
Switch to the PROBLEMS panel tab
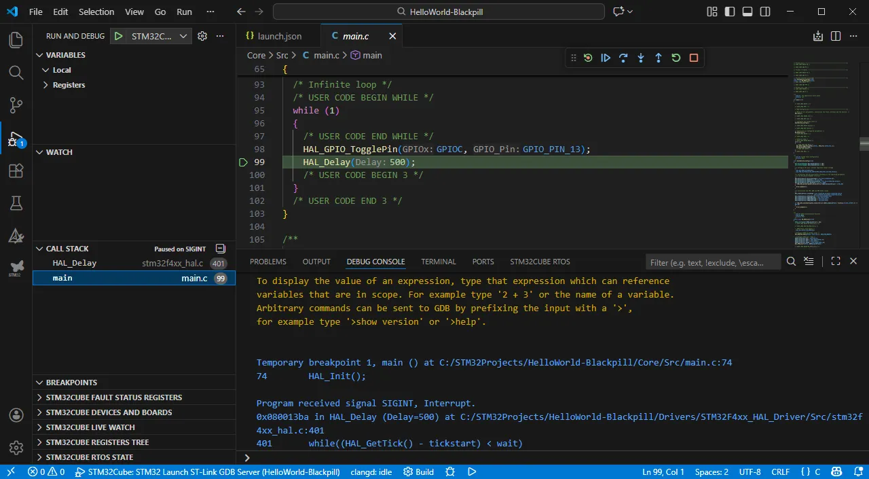coord(268,262)
